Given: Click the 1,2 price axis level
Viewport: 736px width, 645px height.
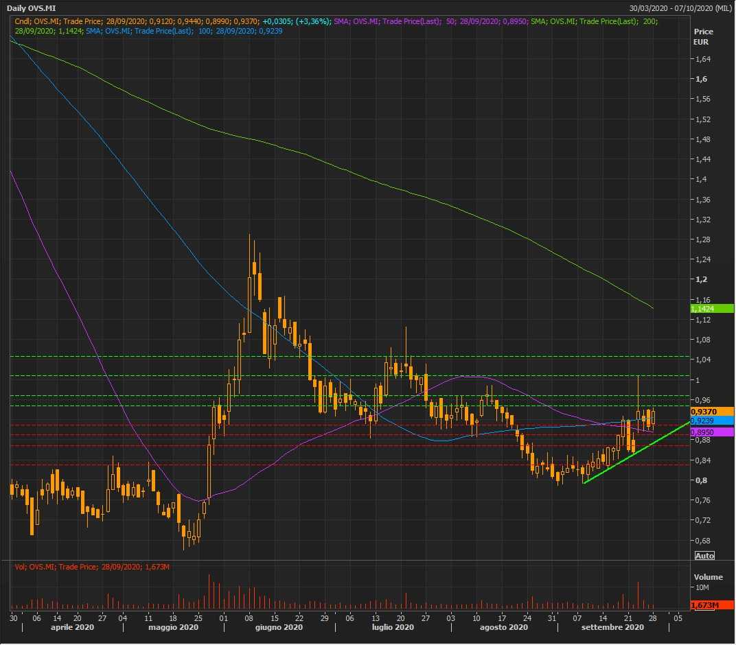Looking at the screenshot, I should [701, 280].
